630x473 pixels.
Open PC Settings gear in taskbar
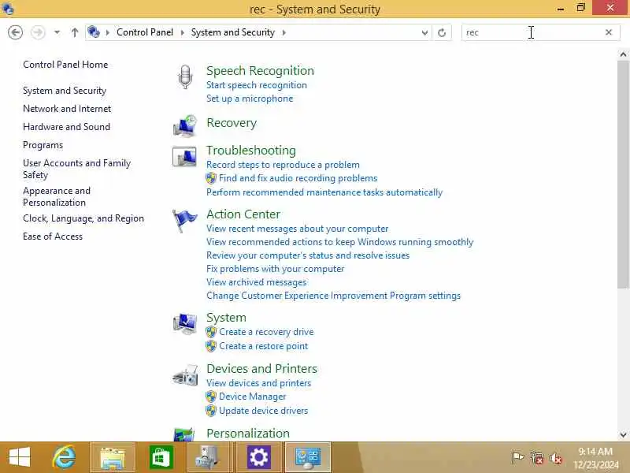[x=258, y=457]
